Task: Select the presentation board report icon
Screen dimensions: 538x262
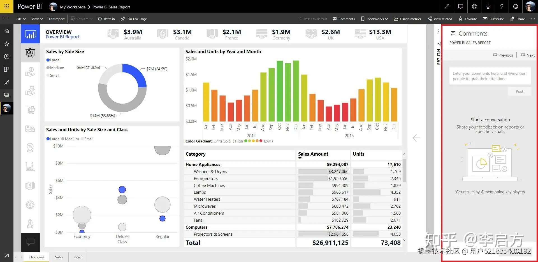Action: (30, 53)
